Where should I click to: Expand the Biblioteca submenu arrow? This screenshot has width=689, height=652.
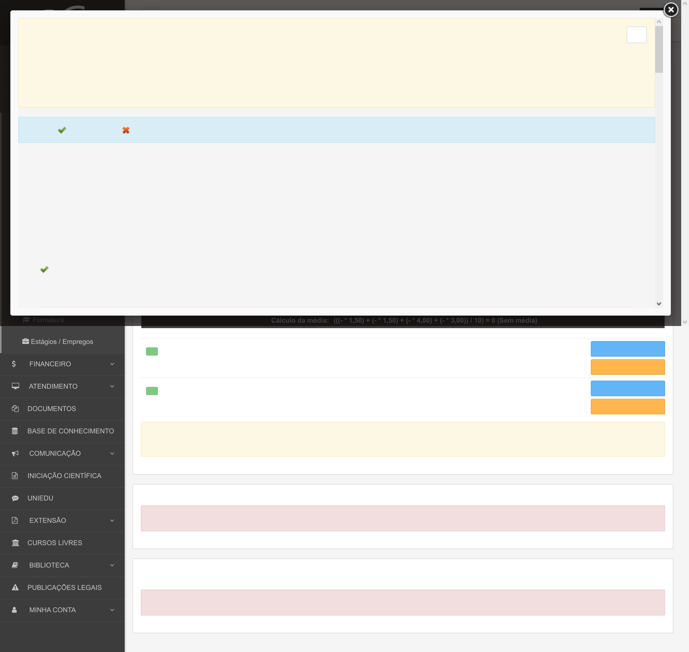click(112, 565)
